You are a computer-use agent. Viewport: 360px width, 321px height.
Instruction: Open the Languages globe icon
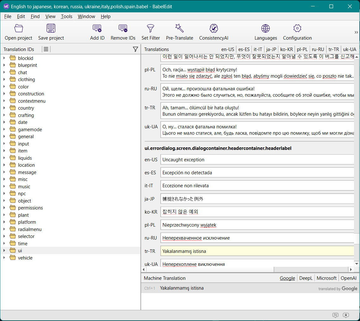point(266,29)
